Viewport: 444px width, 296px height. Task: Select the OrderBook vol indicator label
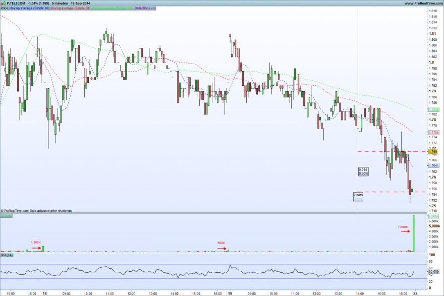pyautogui.click(x=145, y=8)
